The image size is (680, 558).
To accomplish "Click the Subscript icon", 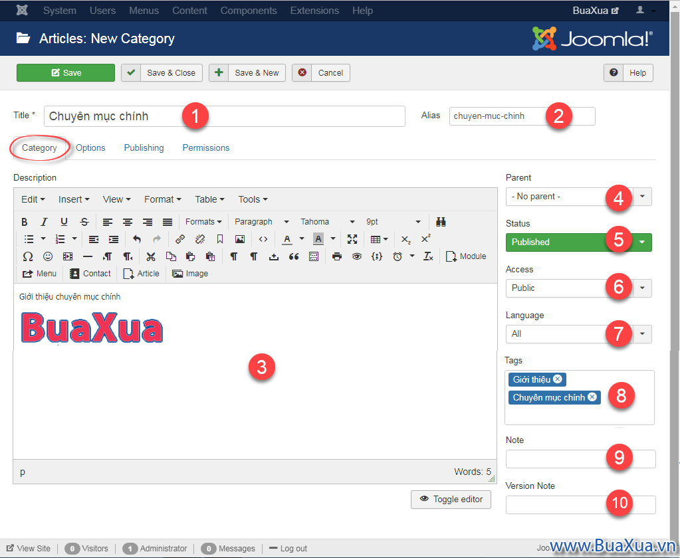I will [405, 239].
